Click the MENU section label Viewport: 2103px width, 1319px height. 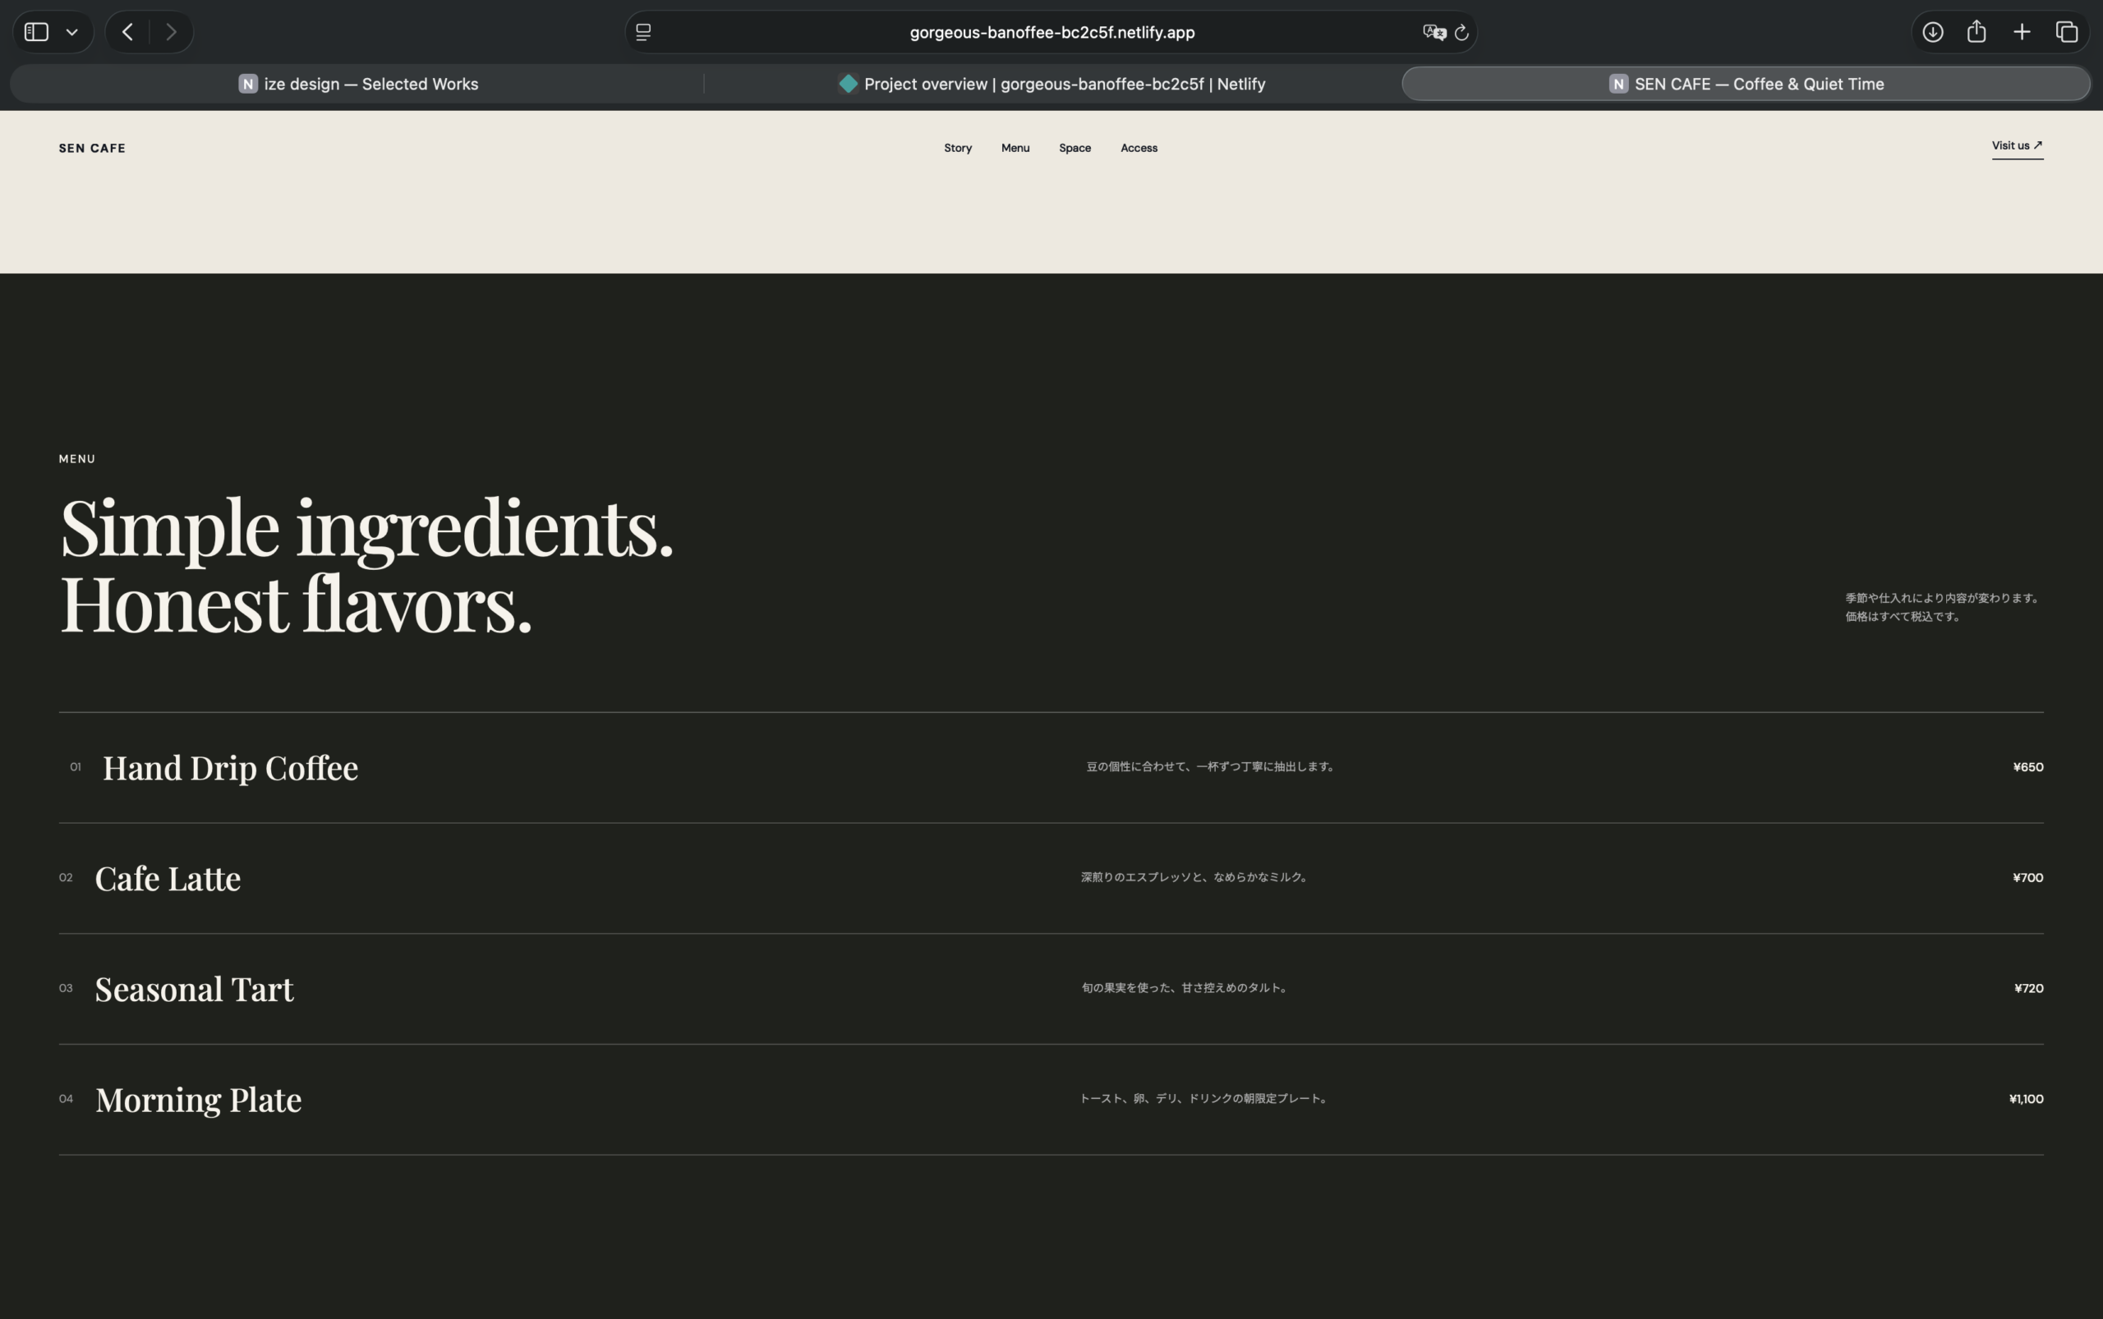76,459
